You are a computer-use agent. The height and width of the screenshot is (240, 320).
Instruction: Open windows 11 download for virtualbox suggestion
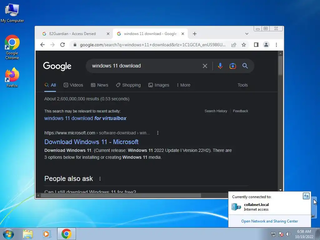(85, 118)
